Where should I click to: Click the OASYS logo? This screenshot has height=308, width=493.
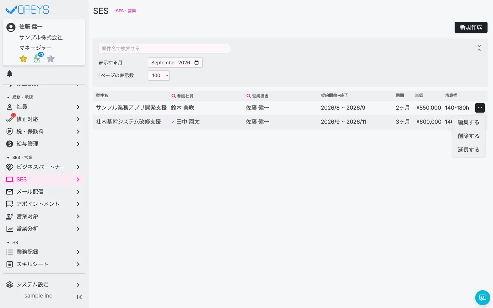coord(27,10)
